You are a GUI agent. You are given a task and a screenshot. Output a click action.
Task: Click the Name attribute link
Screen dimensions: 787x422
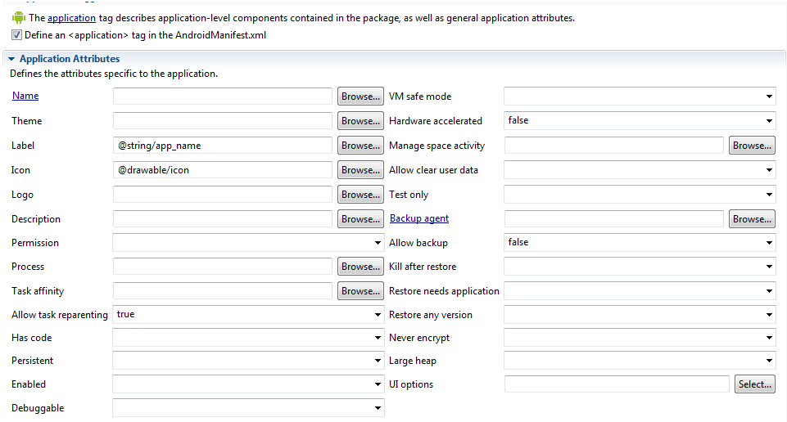coord(25,96)
